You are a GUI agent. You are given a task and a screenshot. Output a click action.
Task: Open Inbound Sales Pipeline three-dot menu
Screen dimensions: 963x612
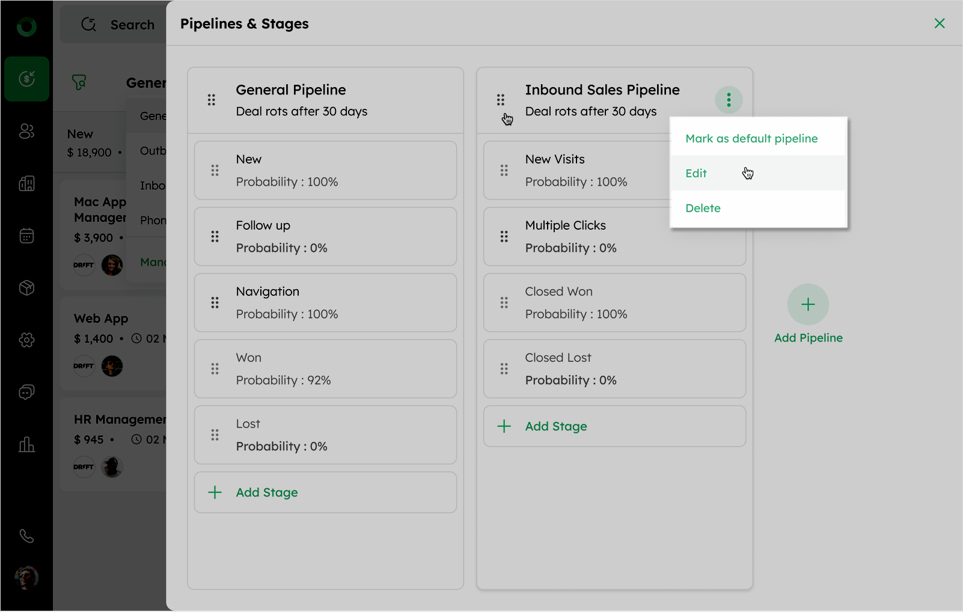coord(729,100)
